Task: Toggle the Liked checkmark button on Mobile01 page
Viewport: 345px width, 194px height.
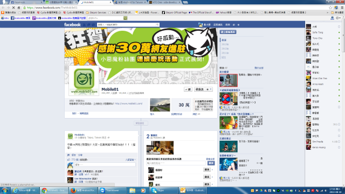Action: [188, 89]
